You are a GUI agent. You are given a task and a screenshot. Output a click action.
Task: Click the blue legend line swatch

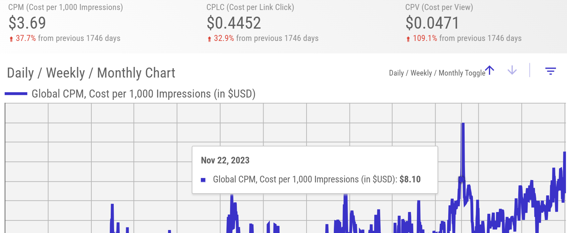16,94
